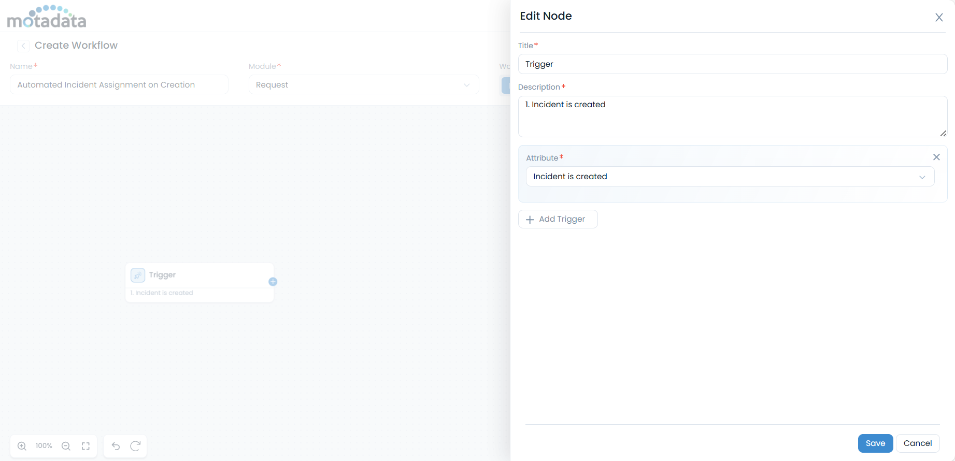Click the Attribute dropdown chevron arrow
Image resolution: width=955 pixels, height=461 pixels.
[922, 177]
